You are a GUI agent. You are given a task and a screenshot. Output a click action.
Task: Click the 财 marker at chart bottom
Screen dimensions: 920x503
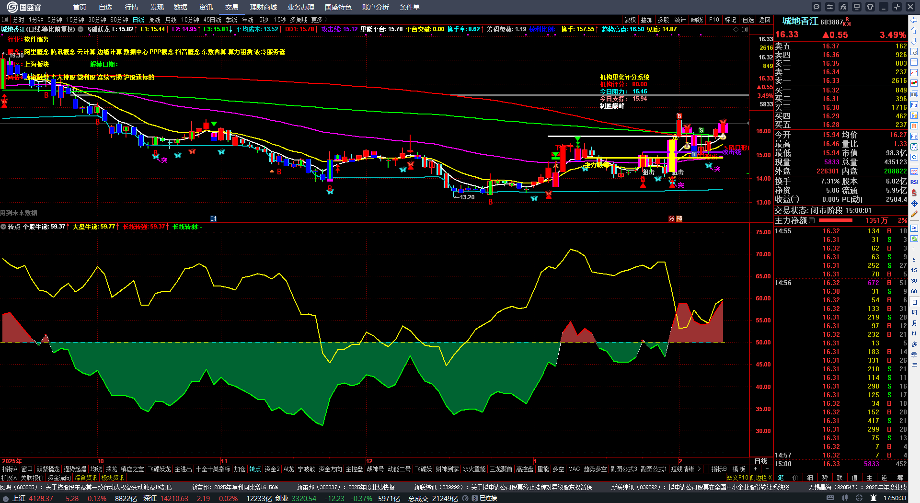point(213,218)
